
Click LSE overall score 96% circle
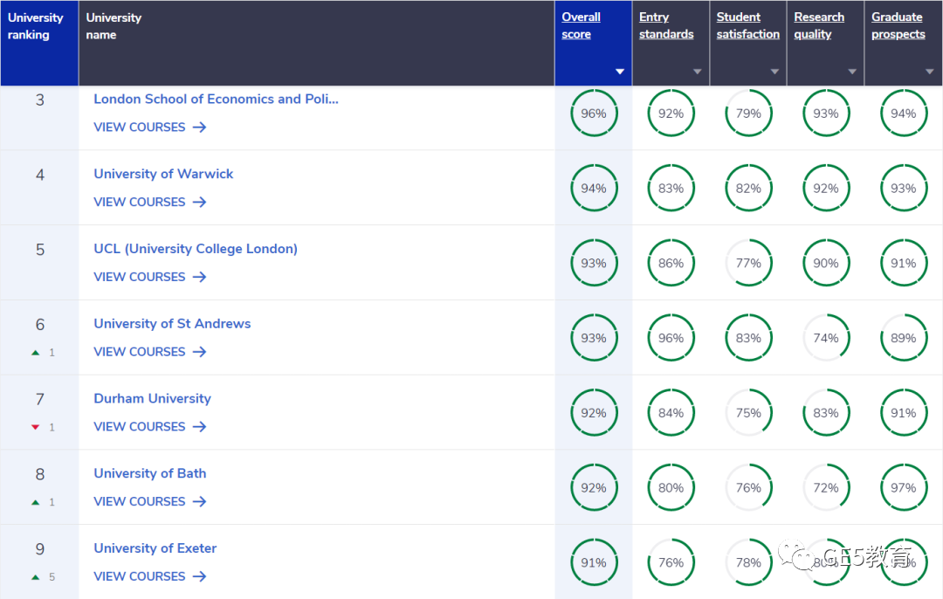coord(594,113)
